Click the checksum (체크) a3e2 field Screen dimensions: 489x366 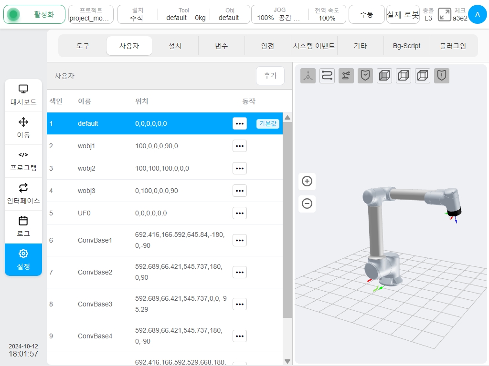click(460, 14)
